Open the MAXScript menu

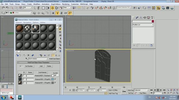(x=84, y=4)
